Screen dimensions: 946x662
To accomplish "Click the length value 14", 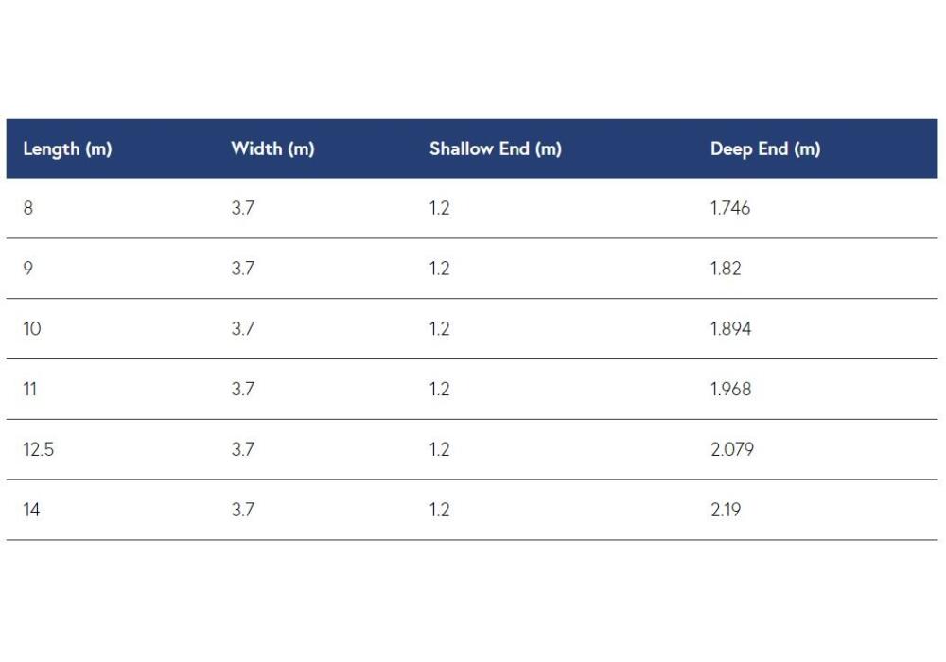I will (x=31, y=510).
